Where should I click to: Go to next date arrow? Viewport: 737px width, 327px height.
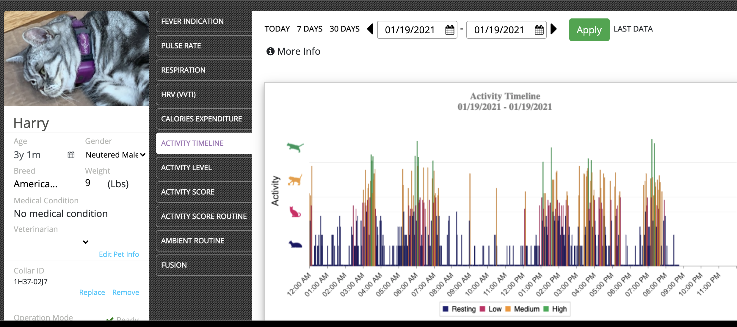553,29
